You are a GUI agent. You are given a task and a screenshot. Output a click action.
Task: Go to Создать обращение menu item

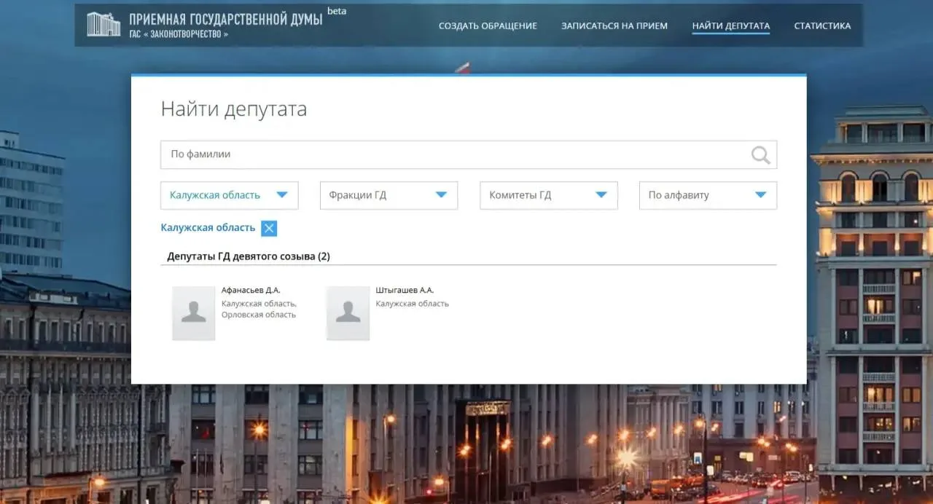point(488,25)
